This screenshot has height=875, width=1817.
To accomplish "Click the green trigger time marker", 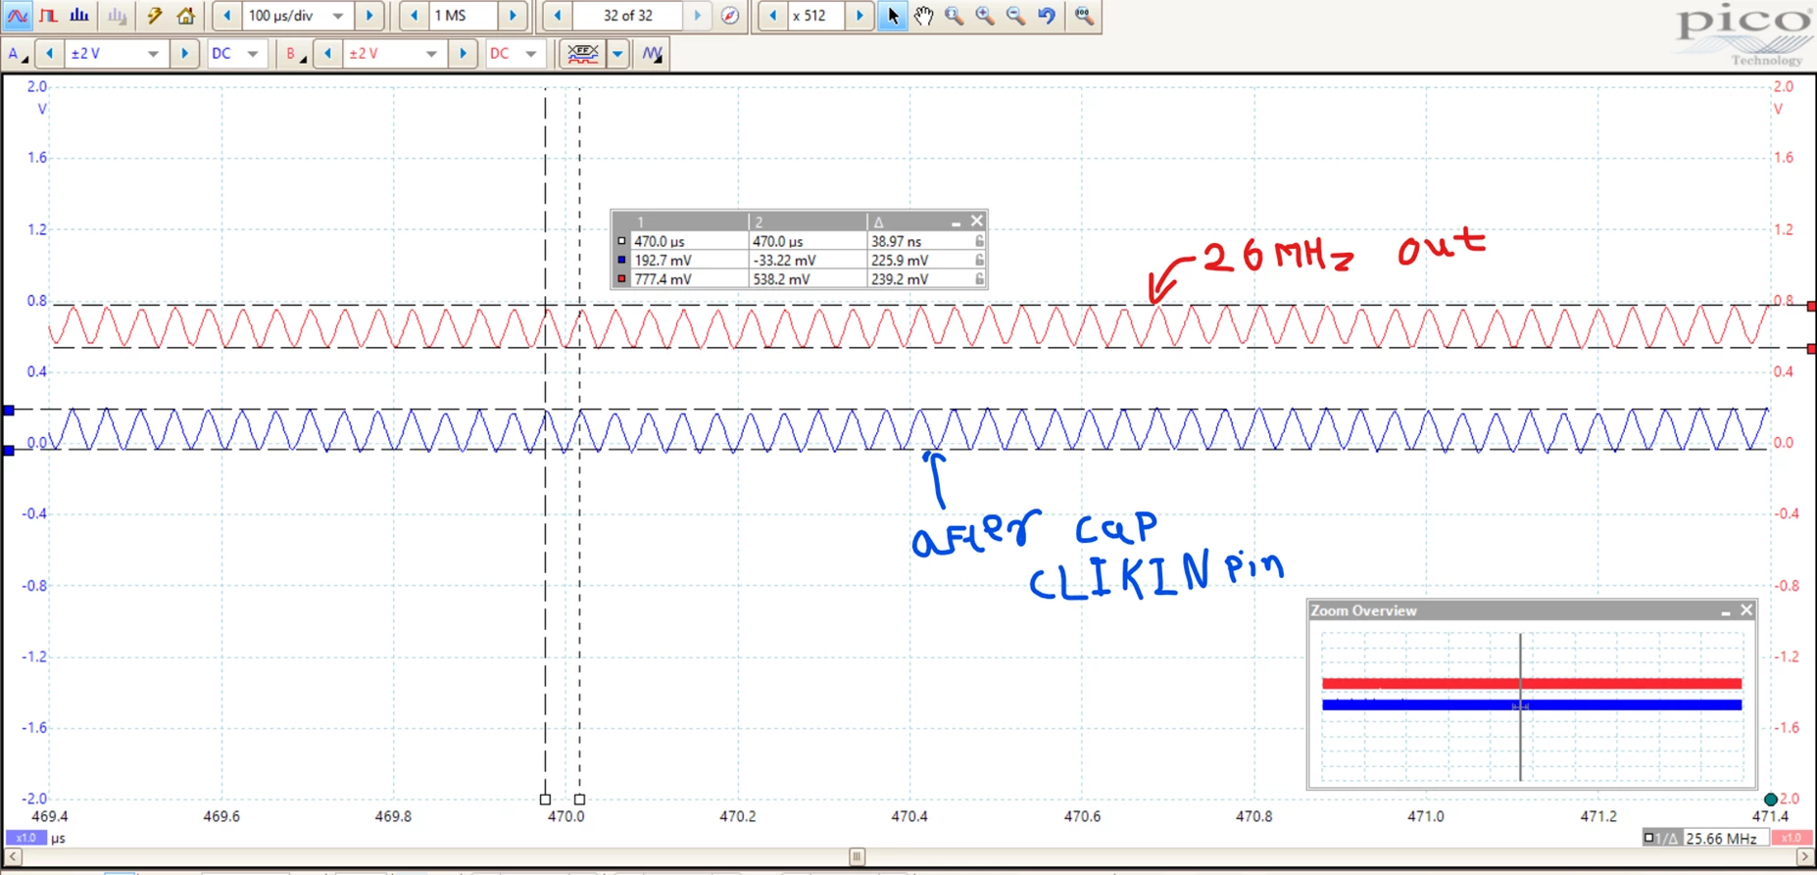I will (1771, 800).
